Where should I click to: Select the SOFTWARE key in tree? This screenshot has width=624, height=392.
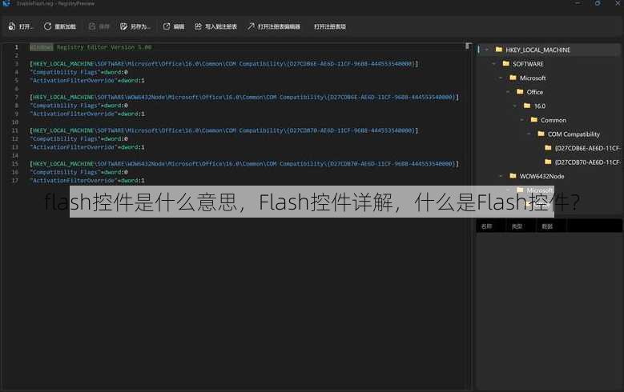point(528,64)
